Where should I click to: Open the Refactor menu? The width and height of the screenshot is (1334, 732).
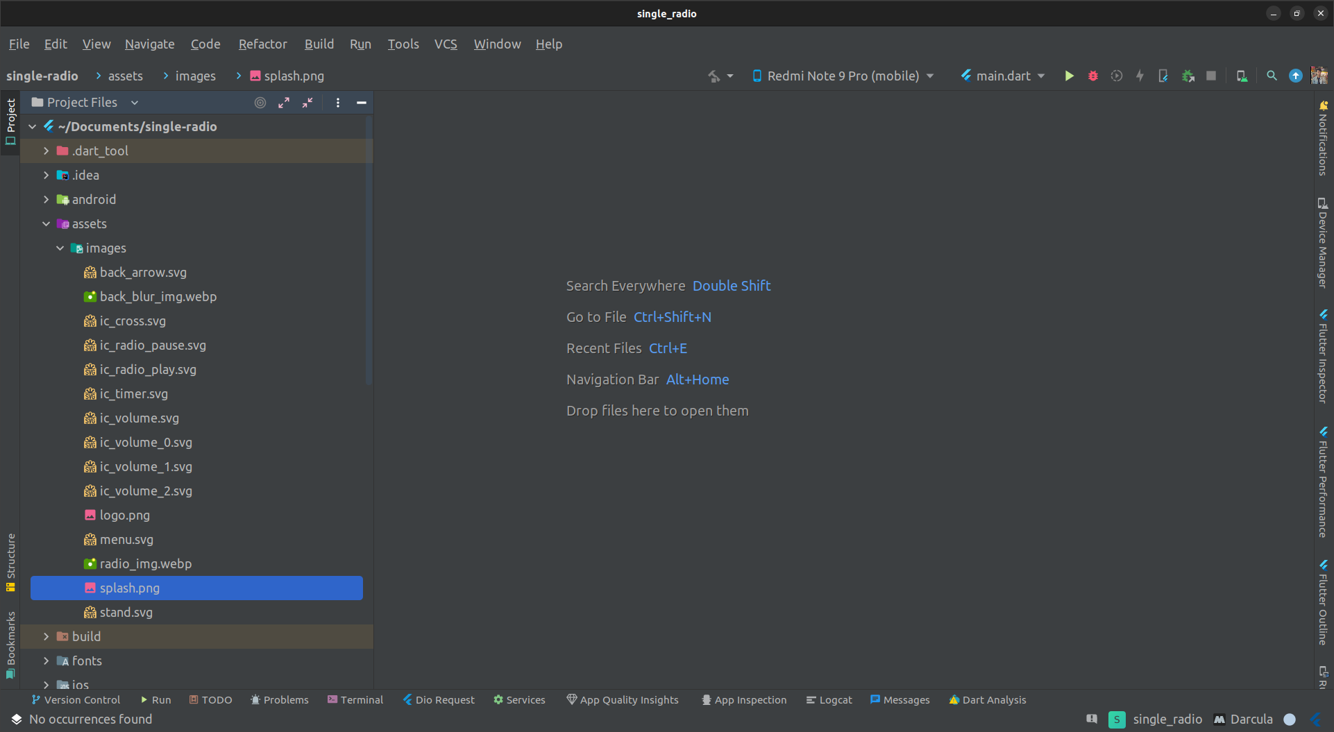click(x=262, y=44)
